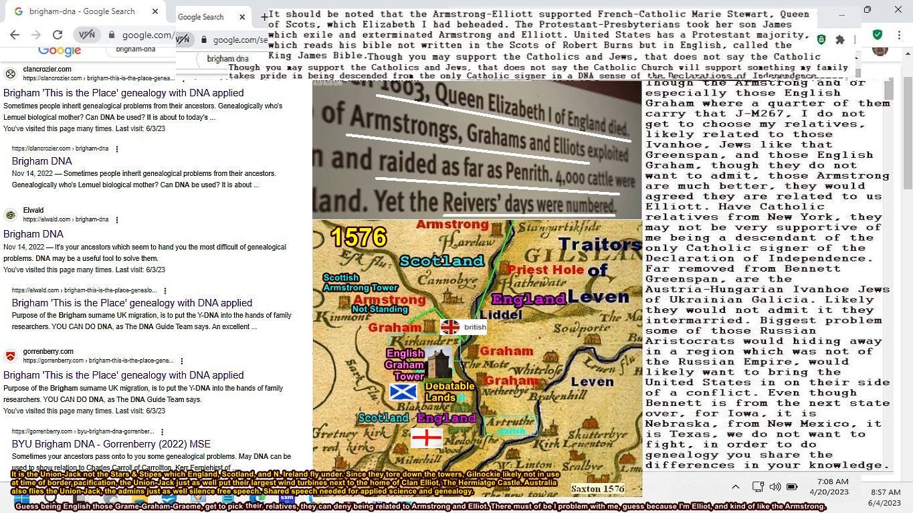Image resolution: width=913 pixels, height=513 pixels.
Task: Go back in the front browser window
Action: pos(15,35)
